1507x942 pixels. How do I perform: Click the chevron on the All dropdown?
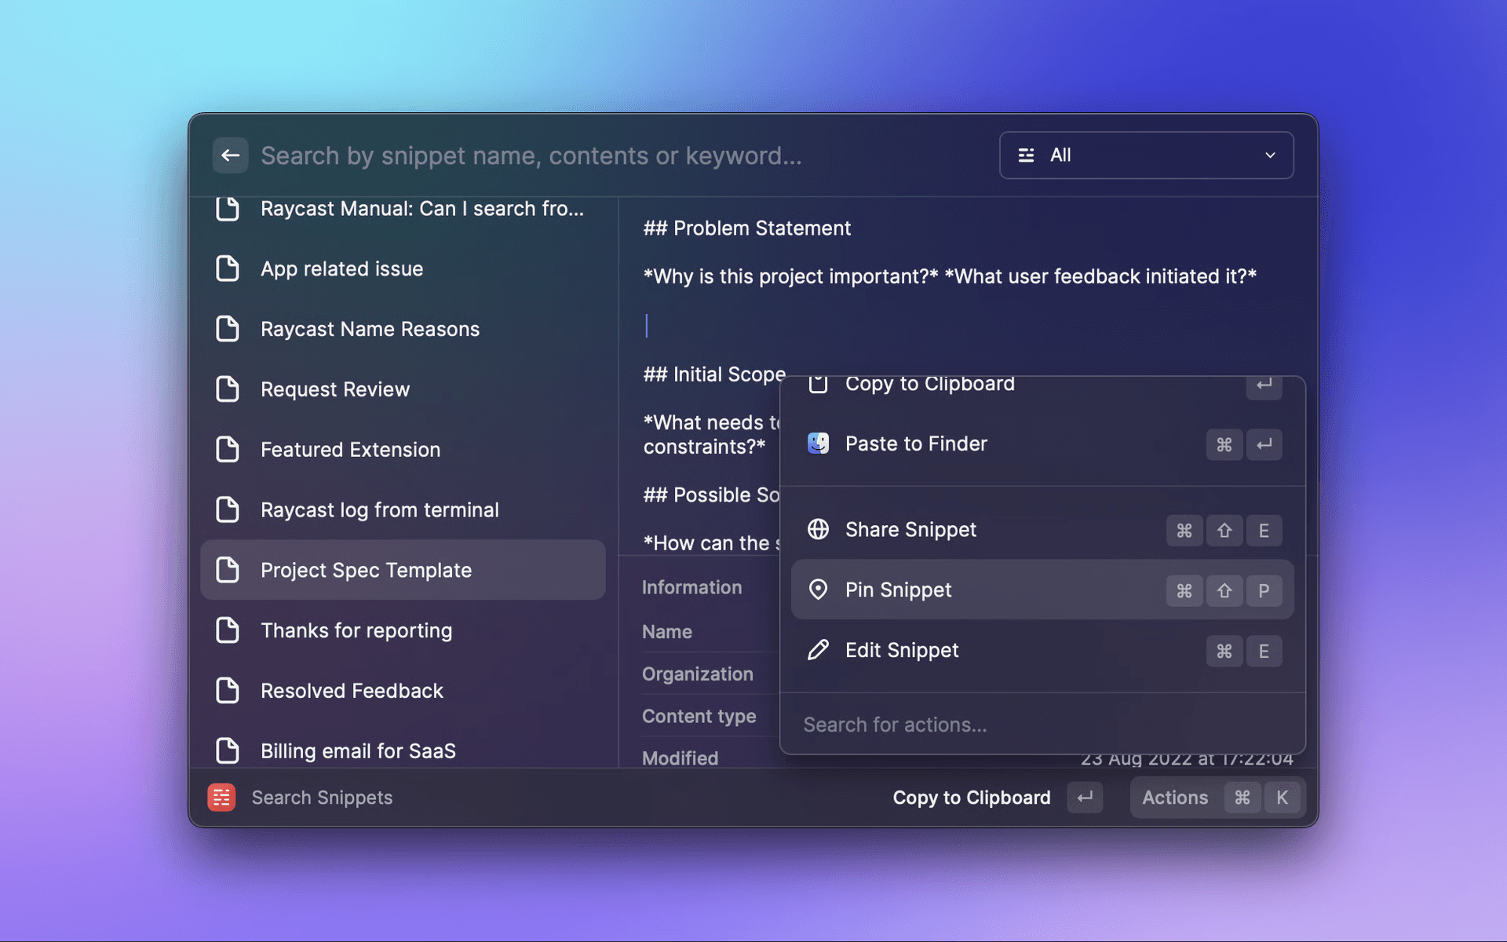[x=1270, y=155]
